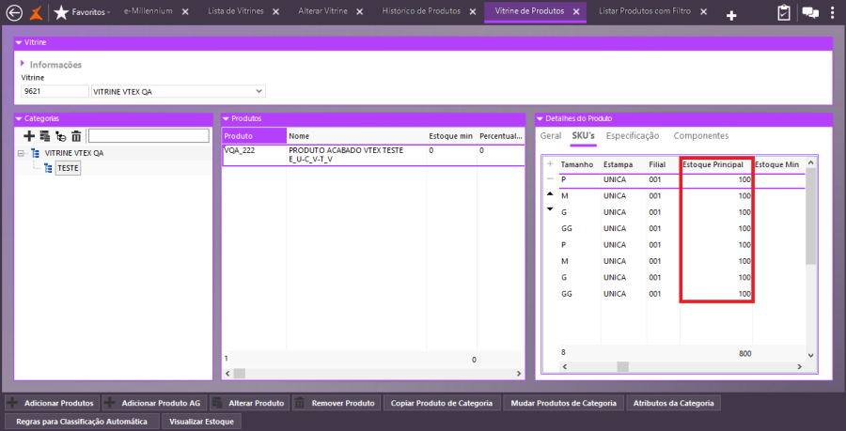Collapse the Vitrine panel header
This screenshot has width=846, height=431.
pyautogui.click(x=19, y=42)
